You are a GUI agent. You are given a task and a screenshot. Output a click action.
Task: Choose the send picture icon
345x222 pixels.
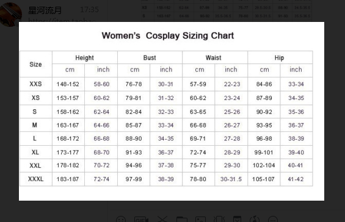pos(200,220)
